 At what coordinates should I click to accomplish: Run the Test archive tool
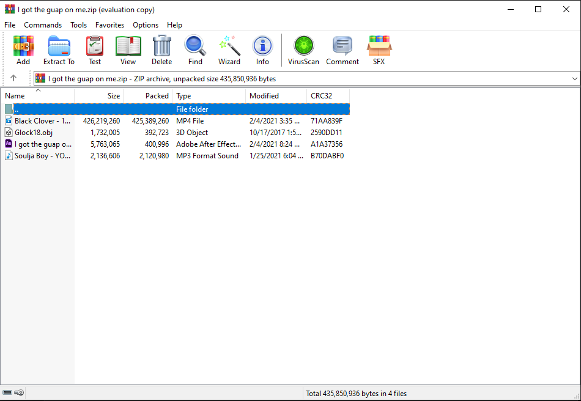95,46
